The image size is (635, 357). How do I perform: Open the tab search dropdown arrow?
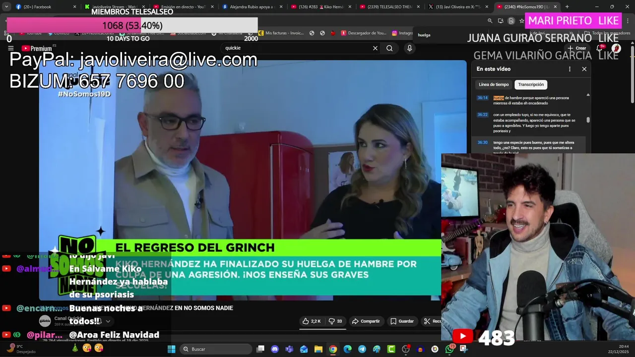point(6,7)
